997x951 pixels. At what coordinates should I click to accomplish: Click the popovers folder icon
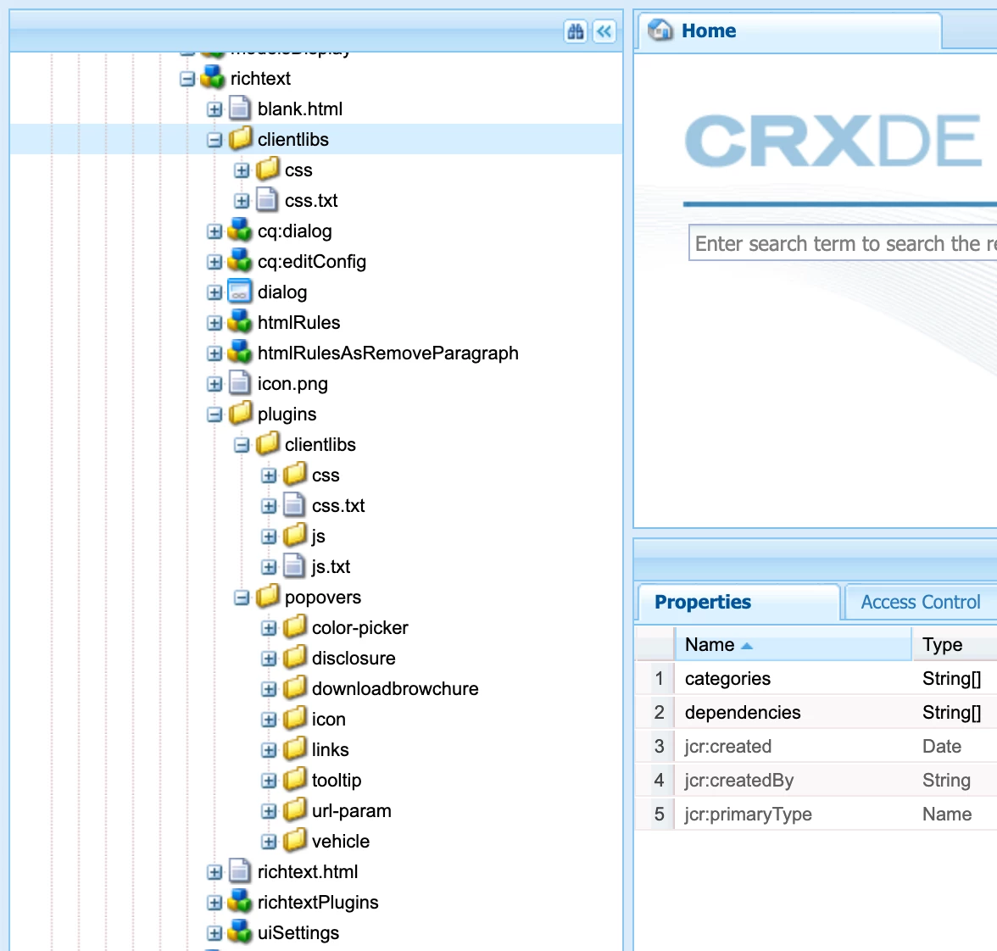(268, 597)
